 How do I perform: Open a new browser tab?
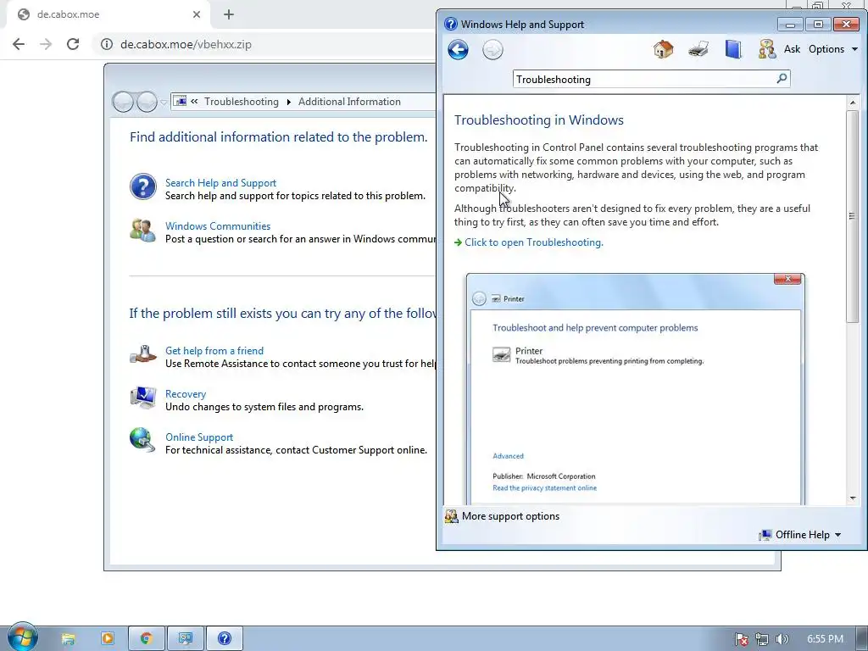(229, 14)
